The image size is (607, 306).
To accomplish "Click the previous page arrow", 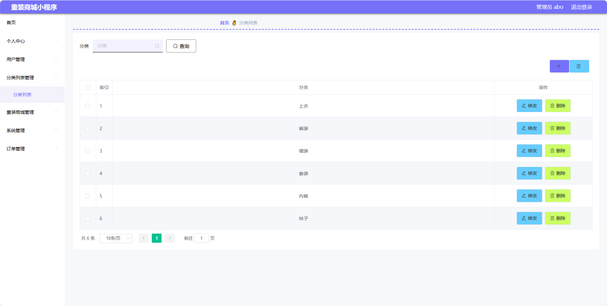I will click(x=144, y=238).
